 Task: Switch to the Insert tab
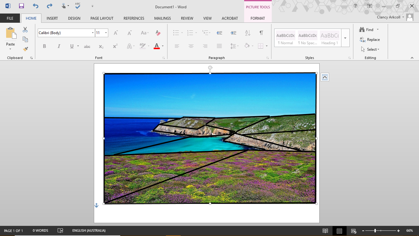(x=52, y=18)
